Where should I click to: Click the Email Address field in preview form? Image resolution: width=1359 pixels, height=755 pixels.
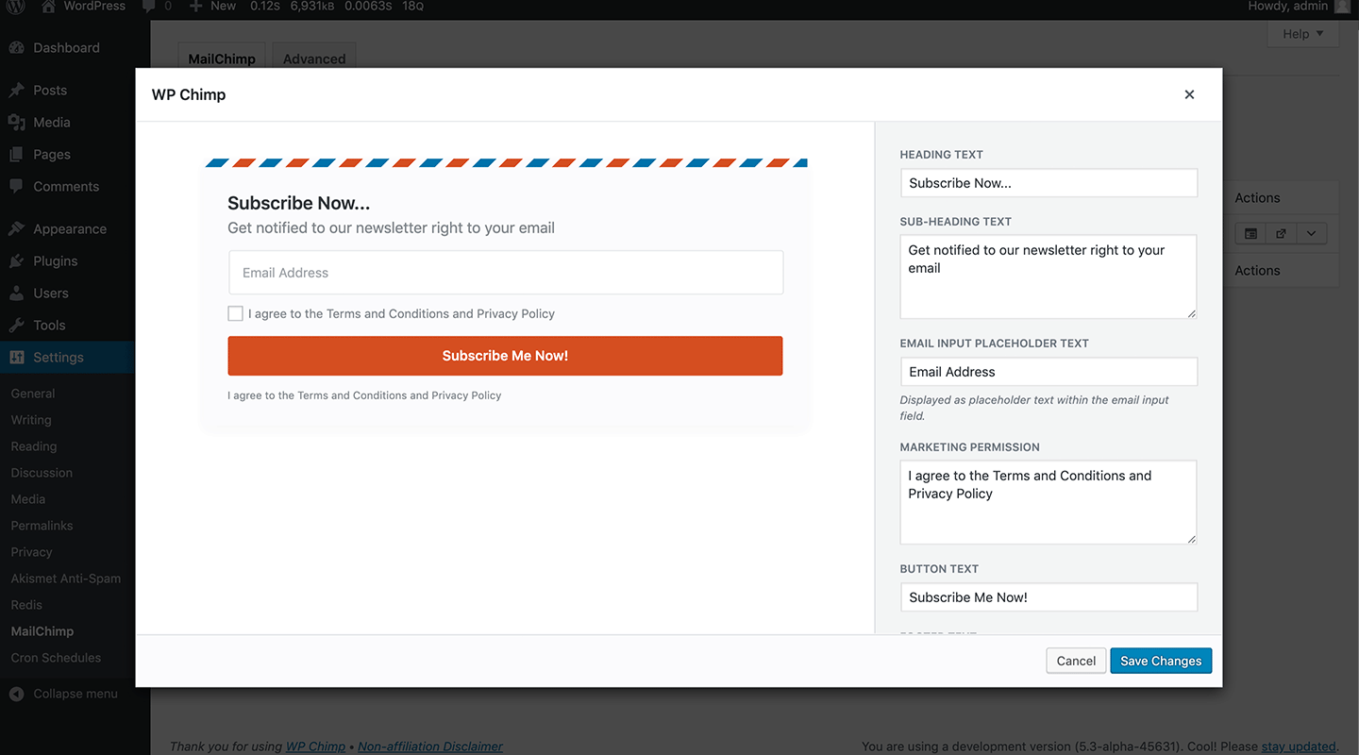point(506,273)
